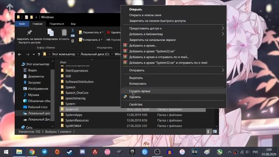The image size is (279, 157).
Task: Open Telegram from the taskbar
Action: point(44,152)
